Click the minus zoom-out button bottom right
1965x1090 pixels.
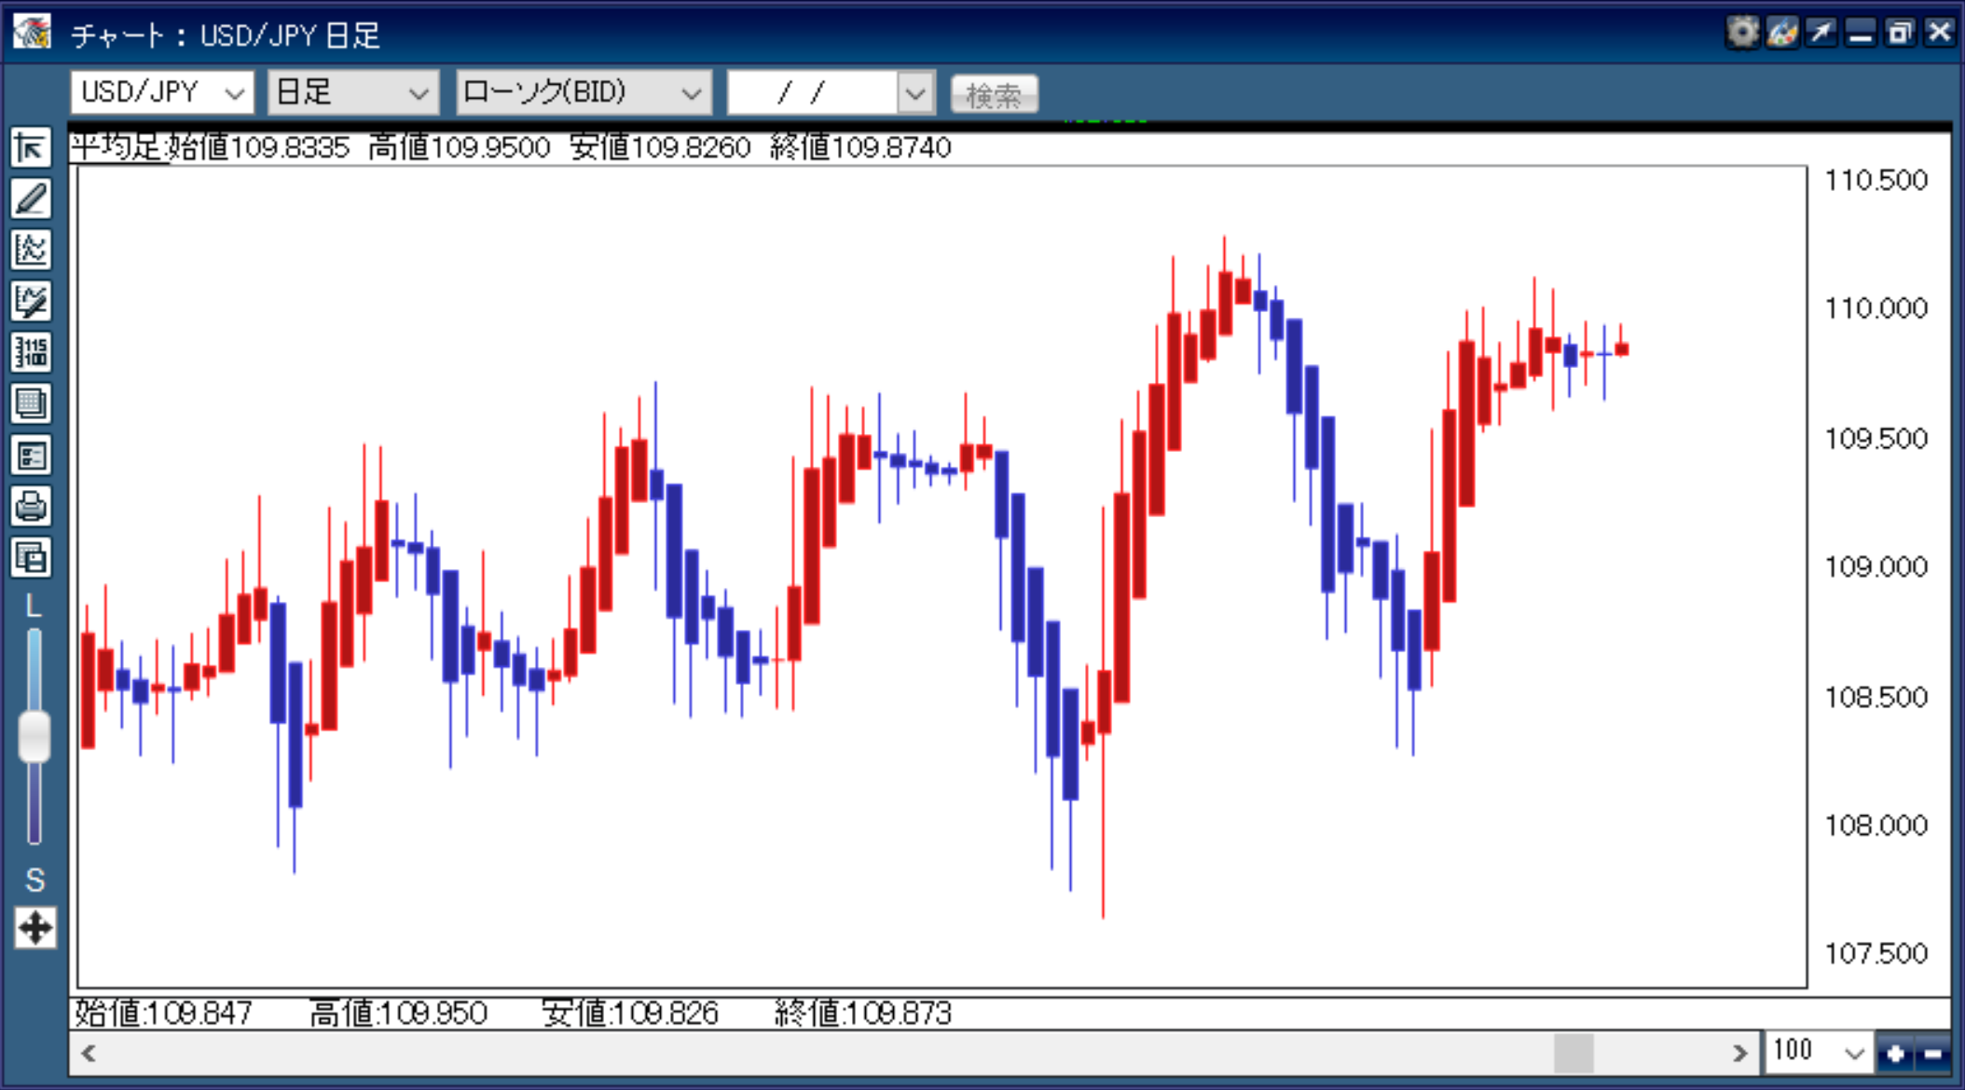pyautogui.click(x=1932, y=1054)
